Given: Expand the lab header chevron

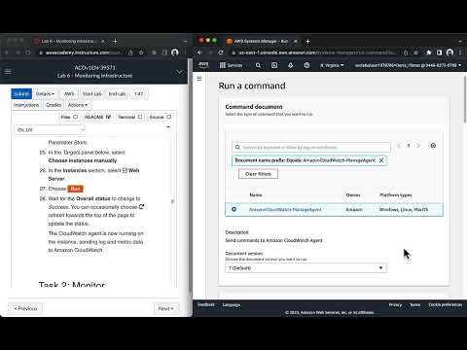Looking at the screenshot, I should 179,72.
